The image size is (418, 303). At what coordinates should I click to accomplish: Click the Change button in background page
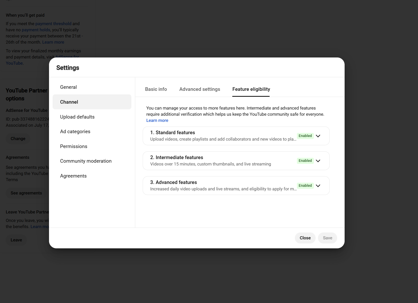[18, 139]
